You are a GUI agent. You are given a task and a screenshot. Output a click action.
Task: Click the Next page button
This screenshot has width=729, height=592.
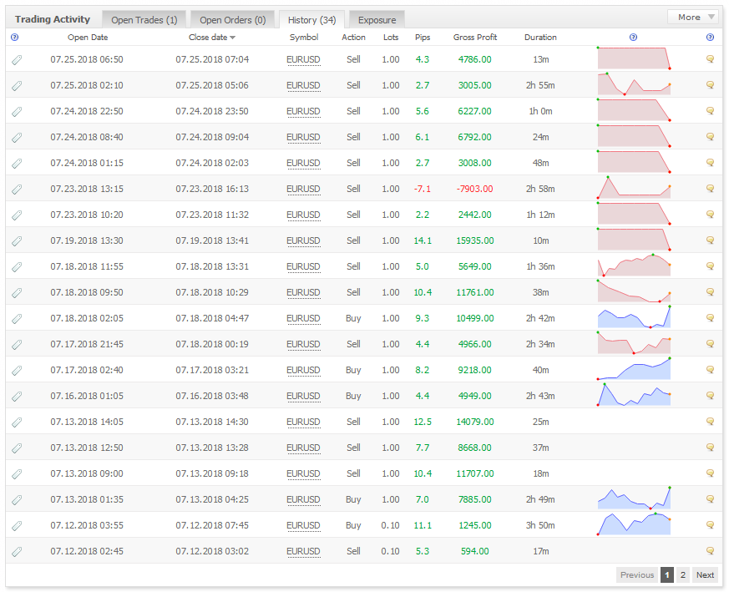click(x=705, y=574)
